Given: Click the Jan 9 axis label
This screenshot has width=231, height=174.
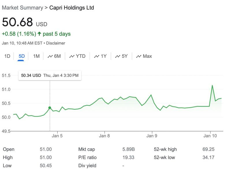Looking at the screenshot, I should point(152,136).
